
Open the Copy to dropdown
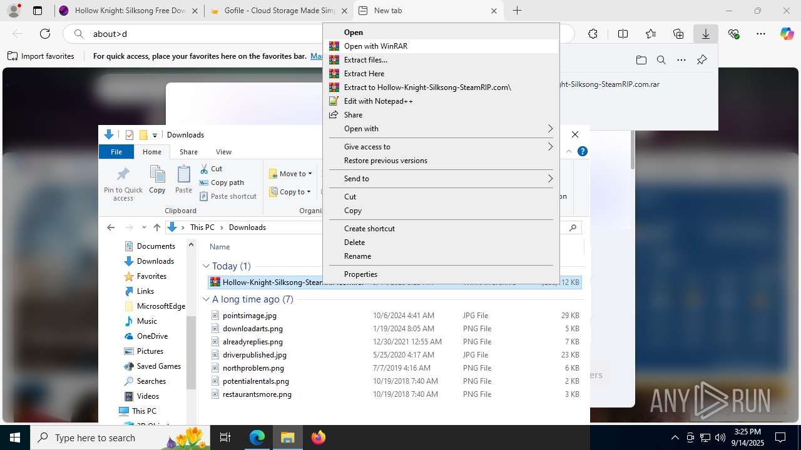[290, 192]
